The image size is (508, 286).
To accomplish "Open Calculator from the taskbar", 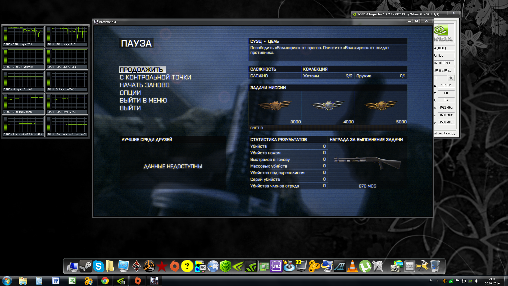I will click(39, 281).
